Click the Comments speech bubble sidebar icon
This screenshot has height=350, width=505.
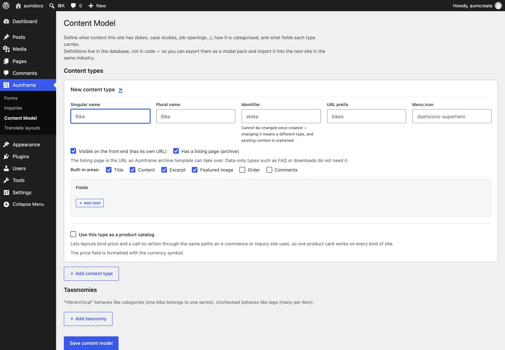6,73
